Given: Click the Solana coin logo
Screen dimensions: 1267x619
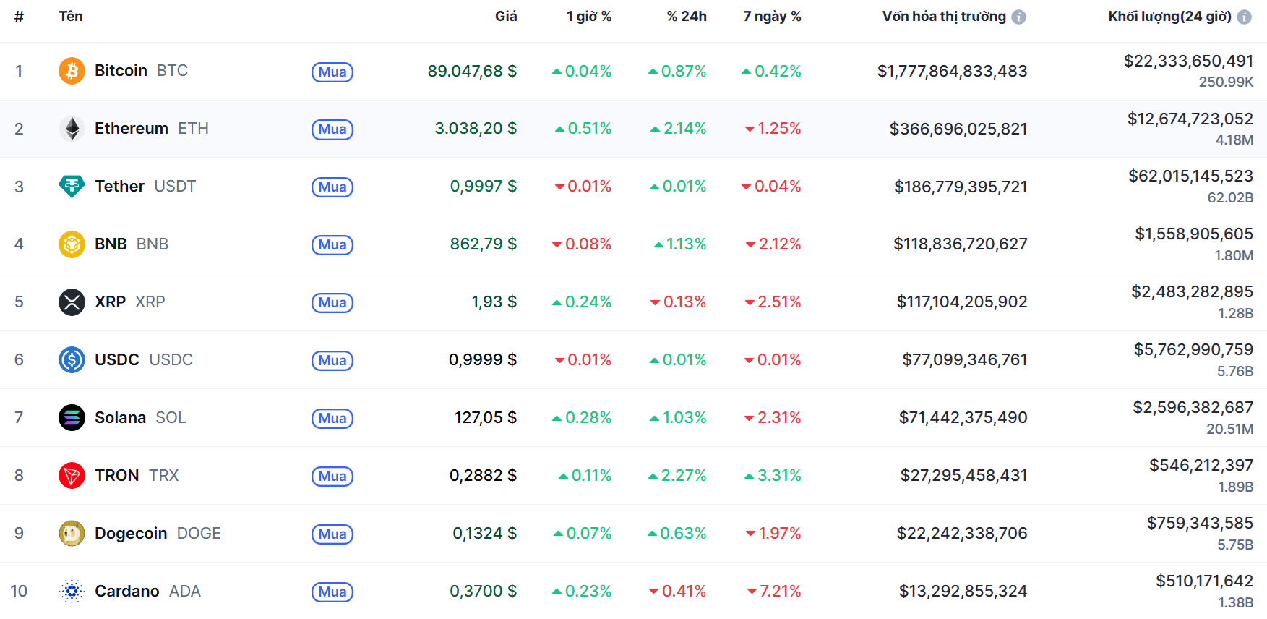Looking at the screenshot, I should tap(72, 418).
